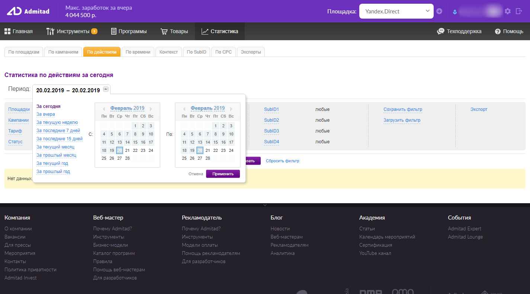Choose preset За последние 7 дней

pos(58,131)
